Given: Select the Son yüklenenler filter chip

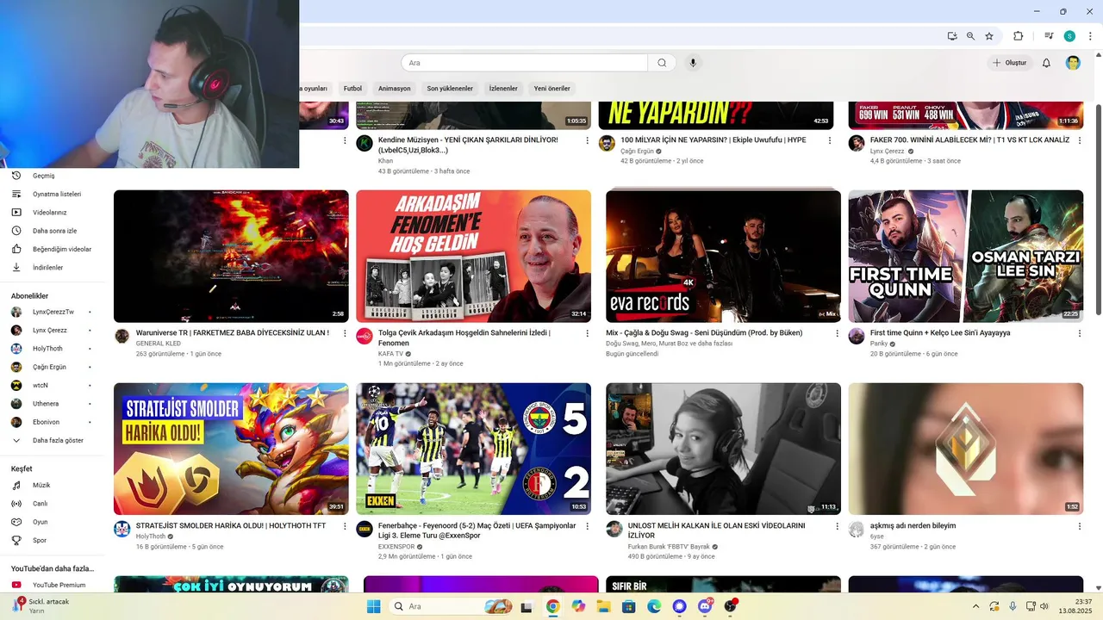Looking at the screenshot, I should tap(450, 89).
